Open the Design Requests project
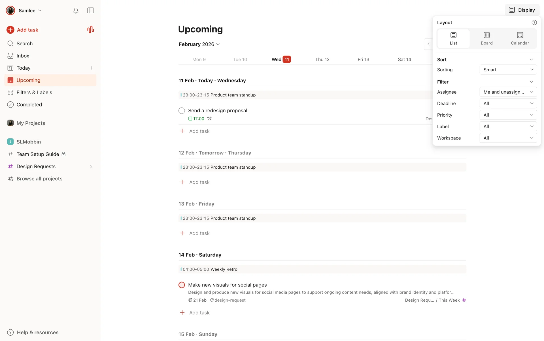The height and width of the screenshot is (341, 544). pos(36,166)
